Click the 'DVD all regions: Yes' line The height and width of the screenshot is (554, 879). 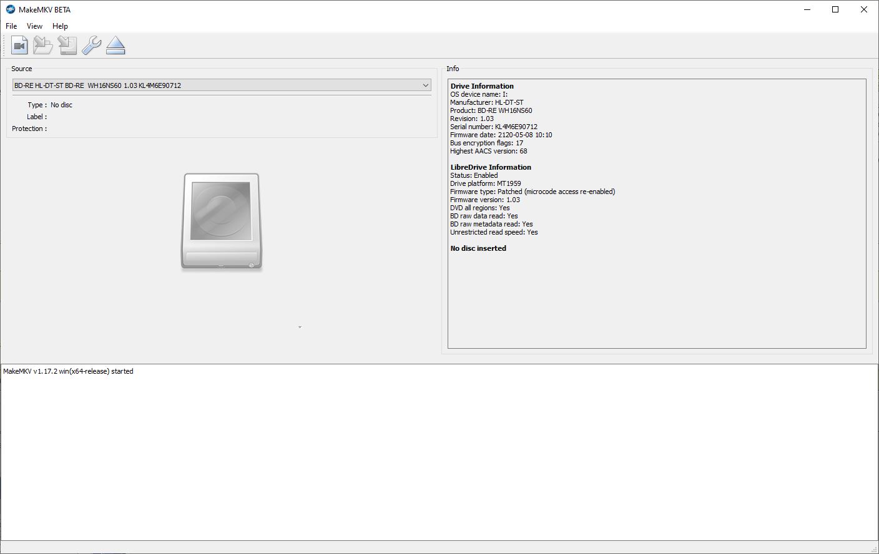pos(480,208)
